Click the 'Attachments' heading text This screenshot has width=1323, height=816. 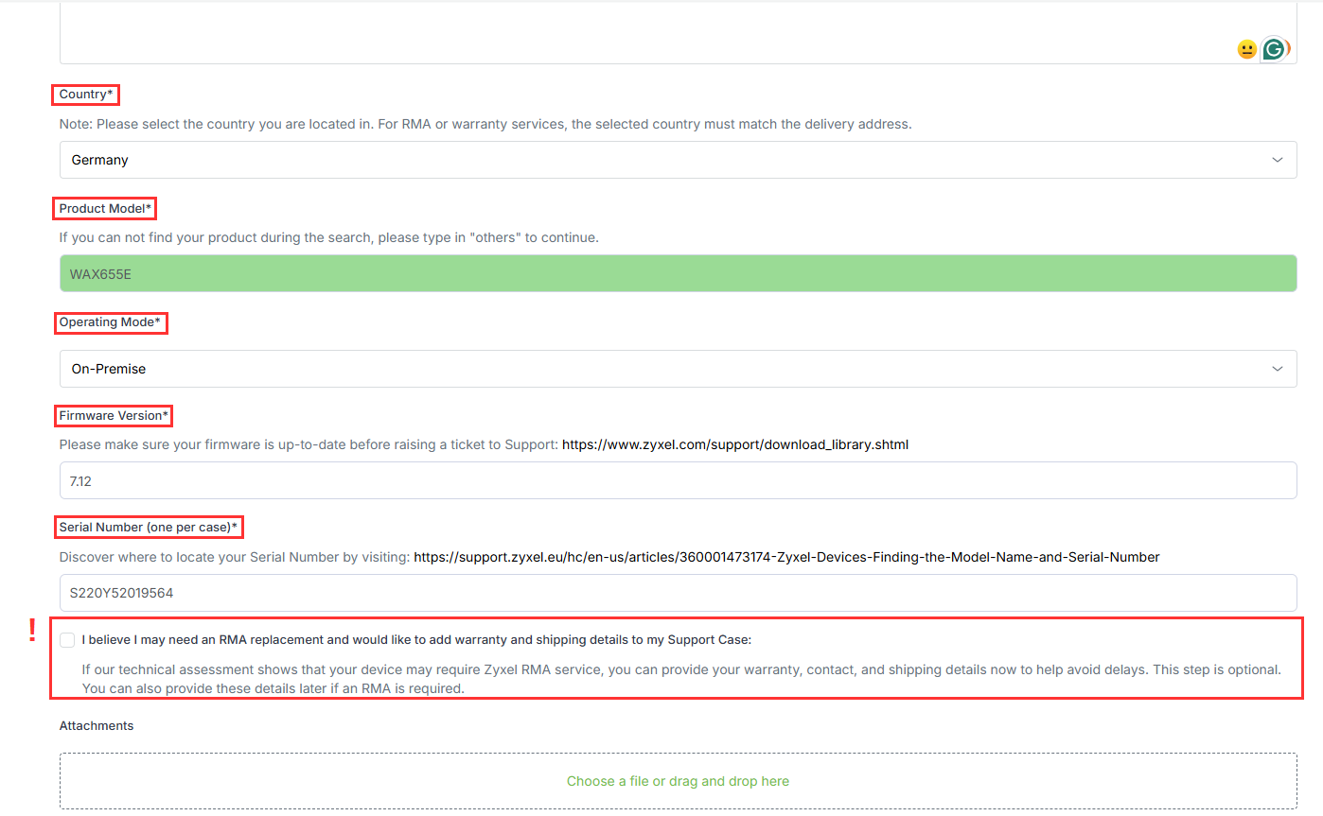coord(97,726)
